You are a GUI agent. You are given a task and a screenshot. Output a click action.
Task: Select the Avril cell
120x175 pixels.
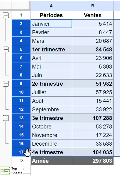[51, 58]
